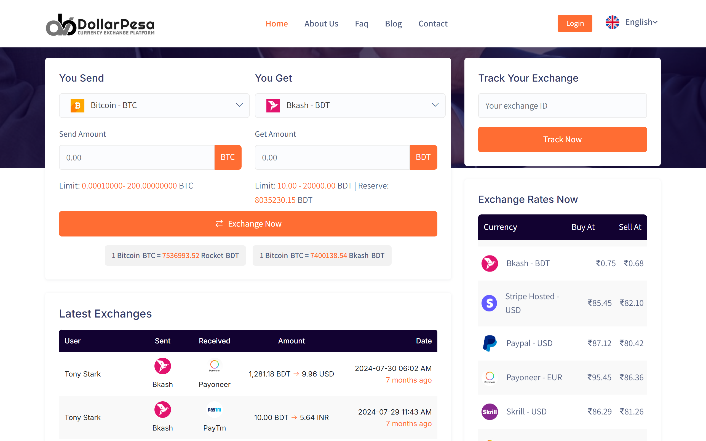Open the Bitcoin - BTC send dropdown
Viewport: 706px width, 441px height.
154,106
